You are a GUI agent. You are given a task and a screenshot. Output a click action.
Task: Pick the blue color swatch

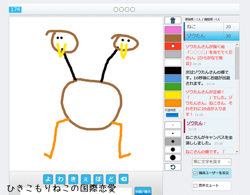[173, 79]
